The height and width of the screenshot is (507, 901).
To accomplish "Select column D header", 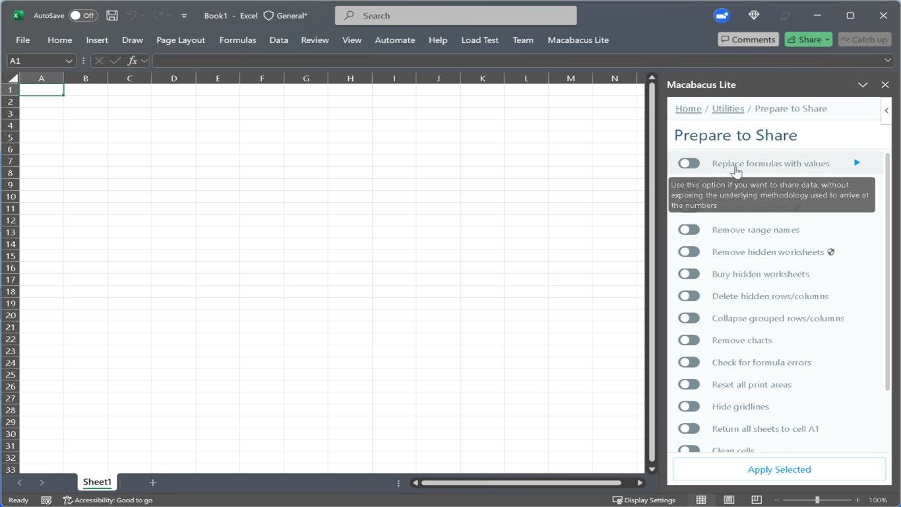I will point(173,78).
